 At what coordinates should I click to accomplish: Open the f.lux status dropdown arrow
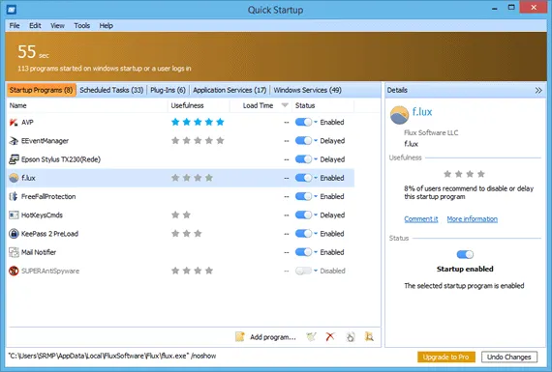316,178
